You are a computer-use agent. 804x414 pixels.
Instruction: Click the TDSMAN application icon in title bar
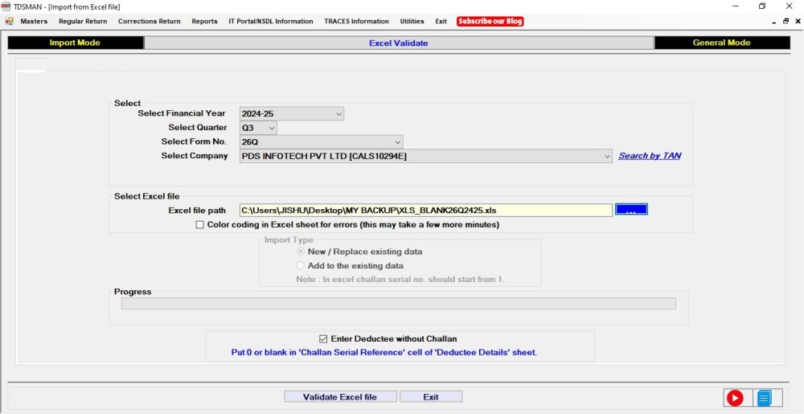[6, 6]
